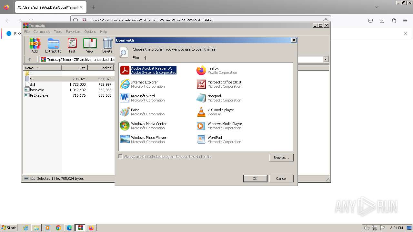Select Paint from the program list
The height and width of the screenshot is (232, 413).
coord(142,112)
